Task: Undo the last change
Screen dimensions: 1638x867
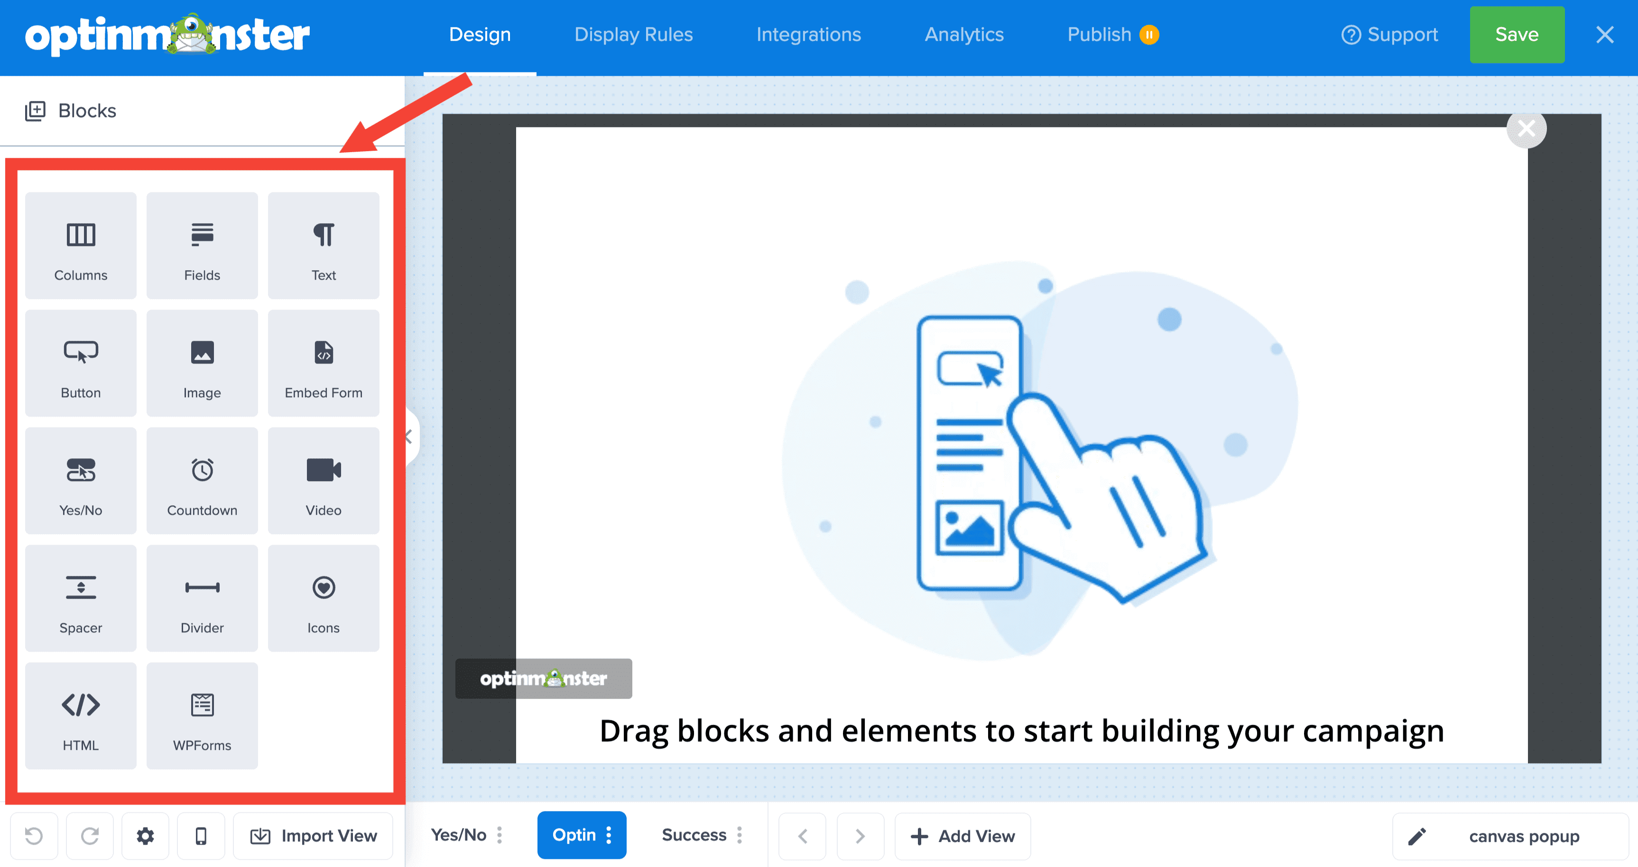Action: point(34,836)
